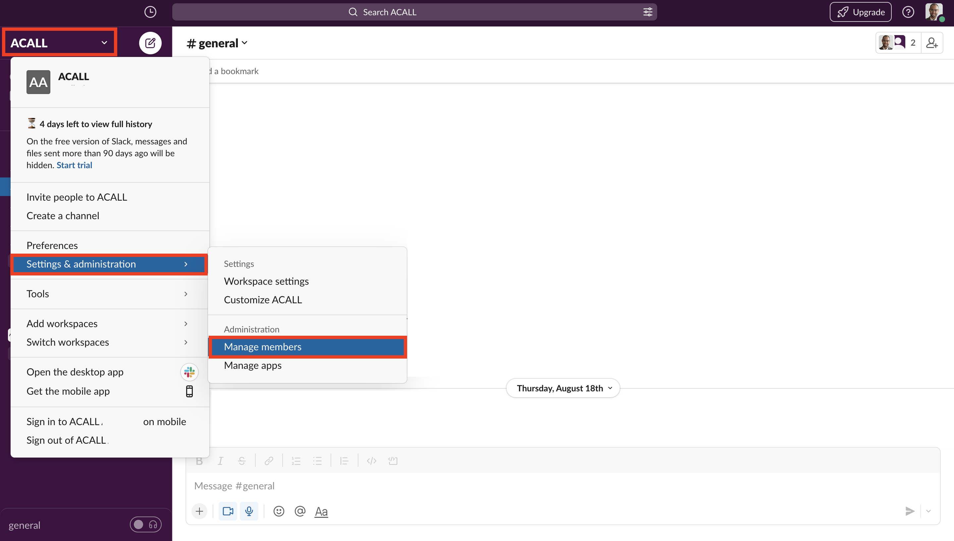Click the Help question mark icon
The width and height of the screenshot is (954, 541).
point(908,12)
